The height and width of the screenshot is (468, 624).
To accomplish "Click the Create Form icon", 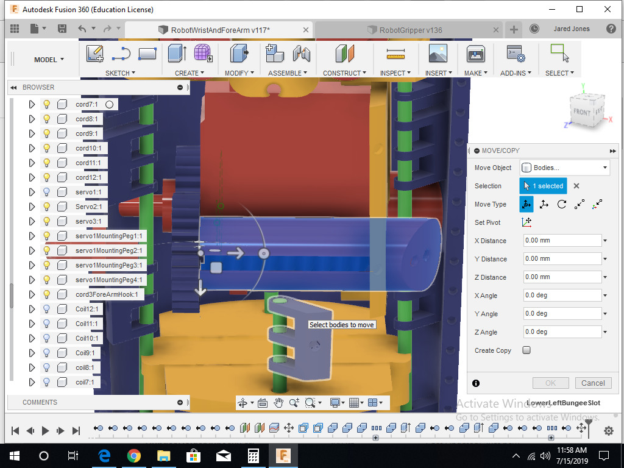I will (x=204, y=54).
